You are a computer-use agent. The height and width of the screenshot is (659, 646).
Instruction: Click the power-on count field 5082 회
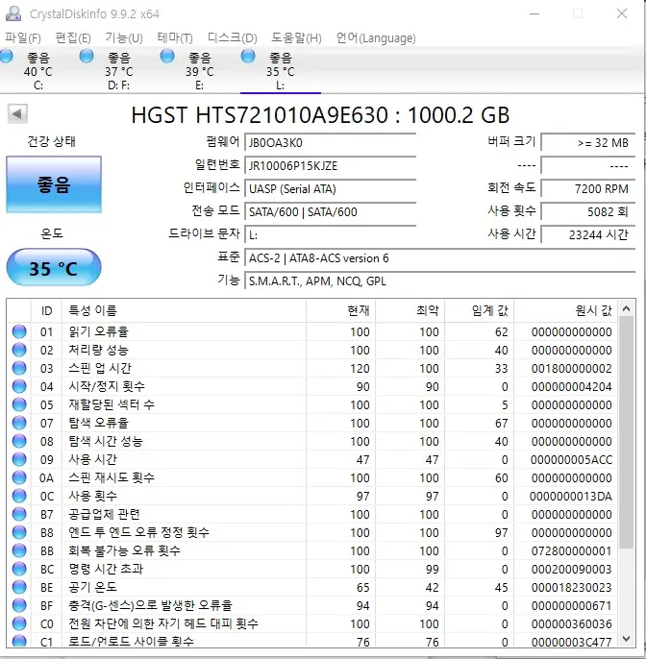pyautogui.click(x=587, y=211)
